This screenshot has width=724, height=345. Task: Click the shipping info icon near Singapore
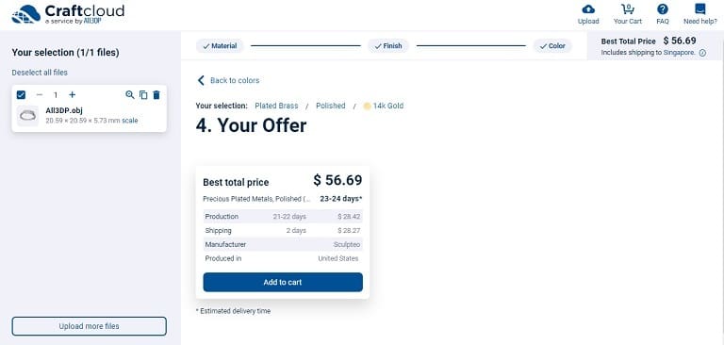702,53
